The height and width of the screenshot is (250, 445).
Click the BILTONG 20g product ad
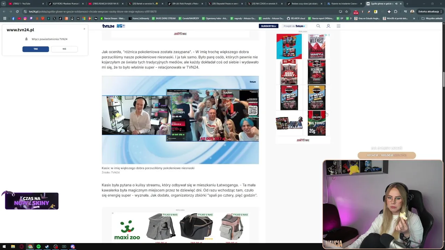click(317, 123)
